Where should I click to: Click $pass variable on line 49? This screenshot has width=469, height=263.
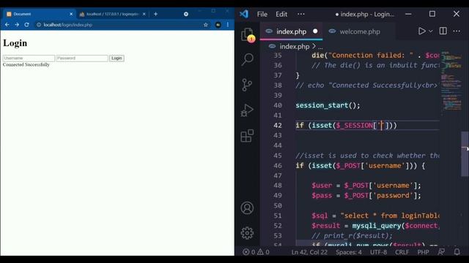[322, 196]
